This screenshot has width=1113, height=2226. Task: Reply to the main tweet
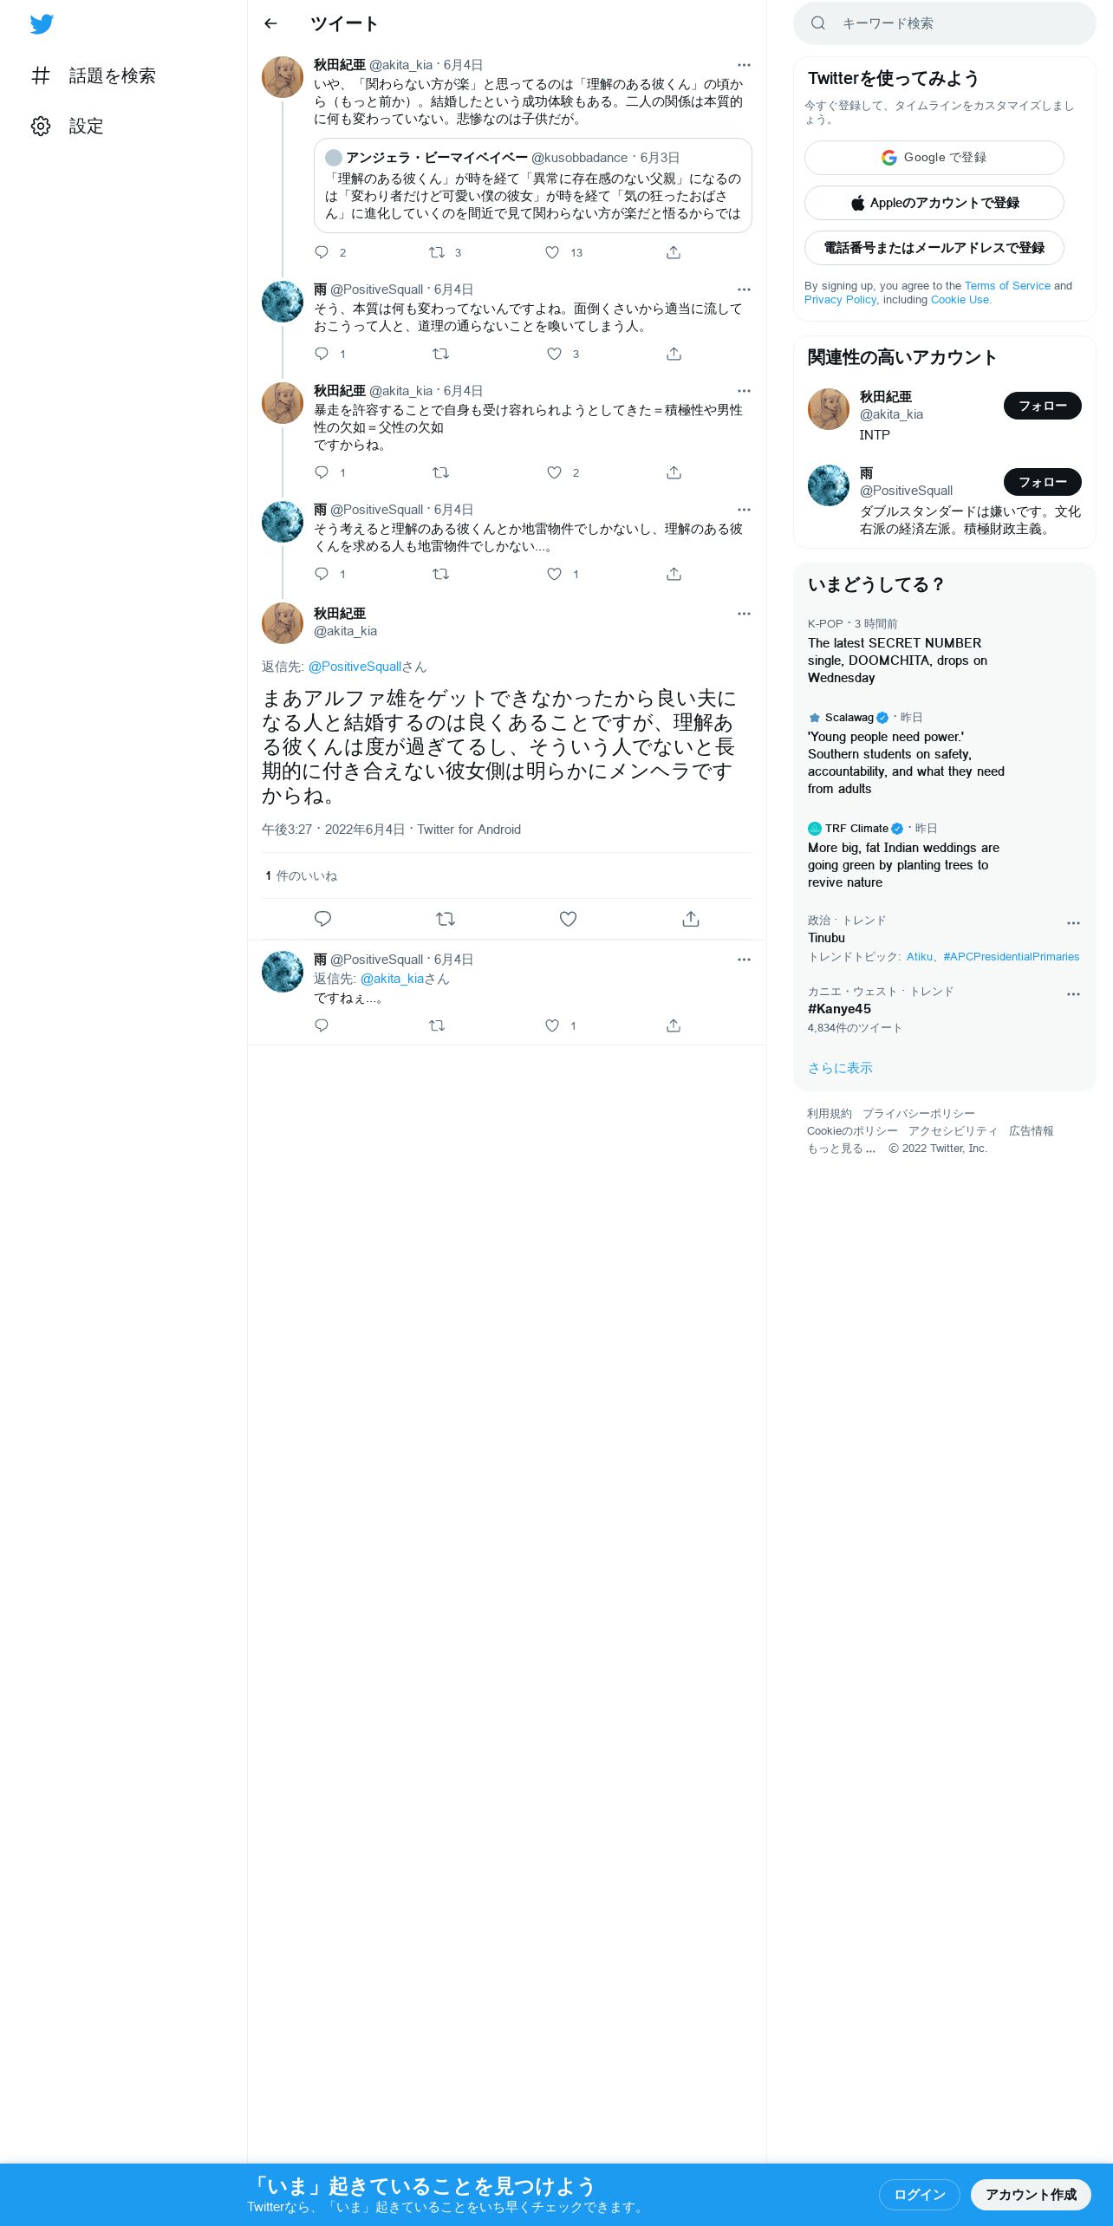tap(322, 919)
